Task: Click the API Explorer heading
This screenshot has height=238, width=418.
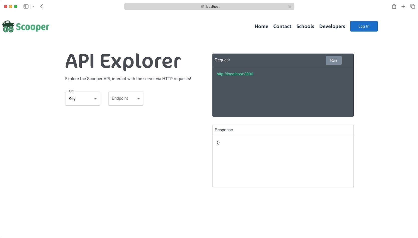Action: (123, 61)
